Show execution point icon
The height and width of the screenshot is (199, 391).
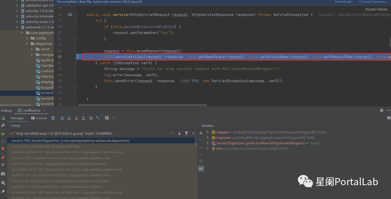53,118
